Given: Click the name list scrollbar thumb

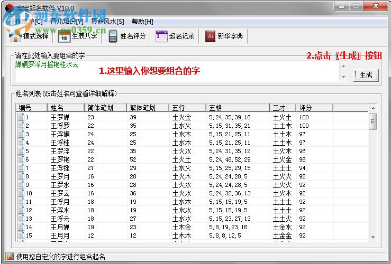Looking at the screenshot, I should click(373, 121).
